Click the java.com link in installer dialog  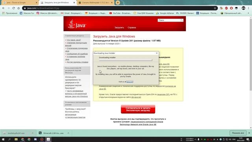coord(130,82)
